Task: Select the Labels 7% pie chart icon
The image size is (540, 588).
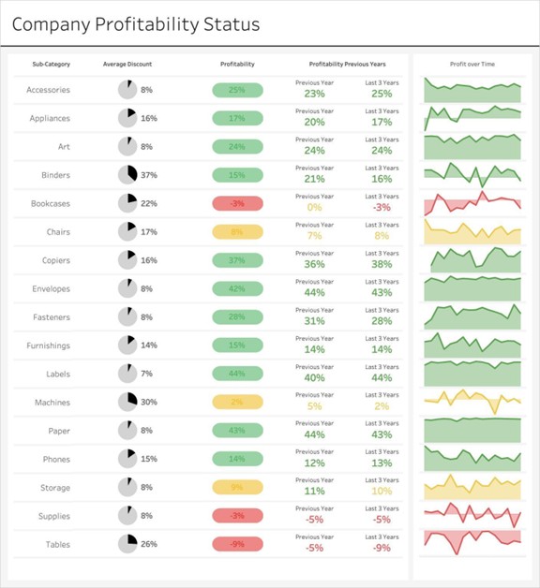Action: pos(127,374)
